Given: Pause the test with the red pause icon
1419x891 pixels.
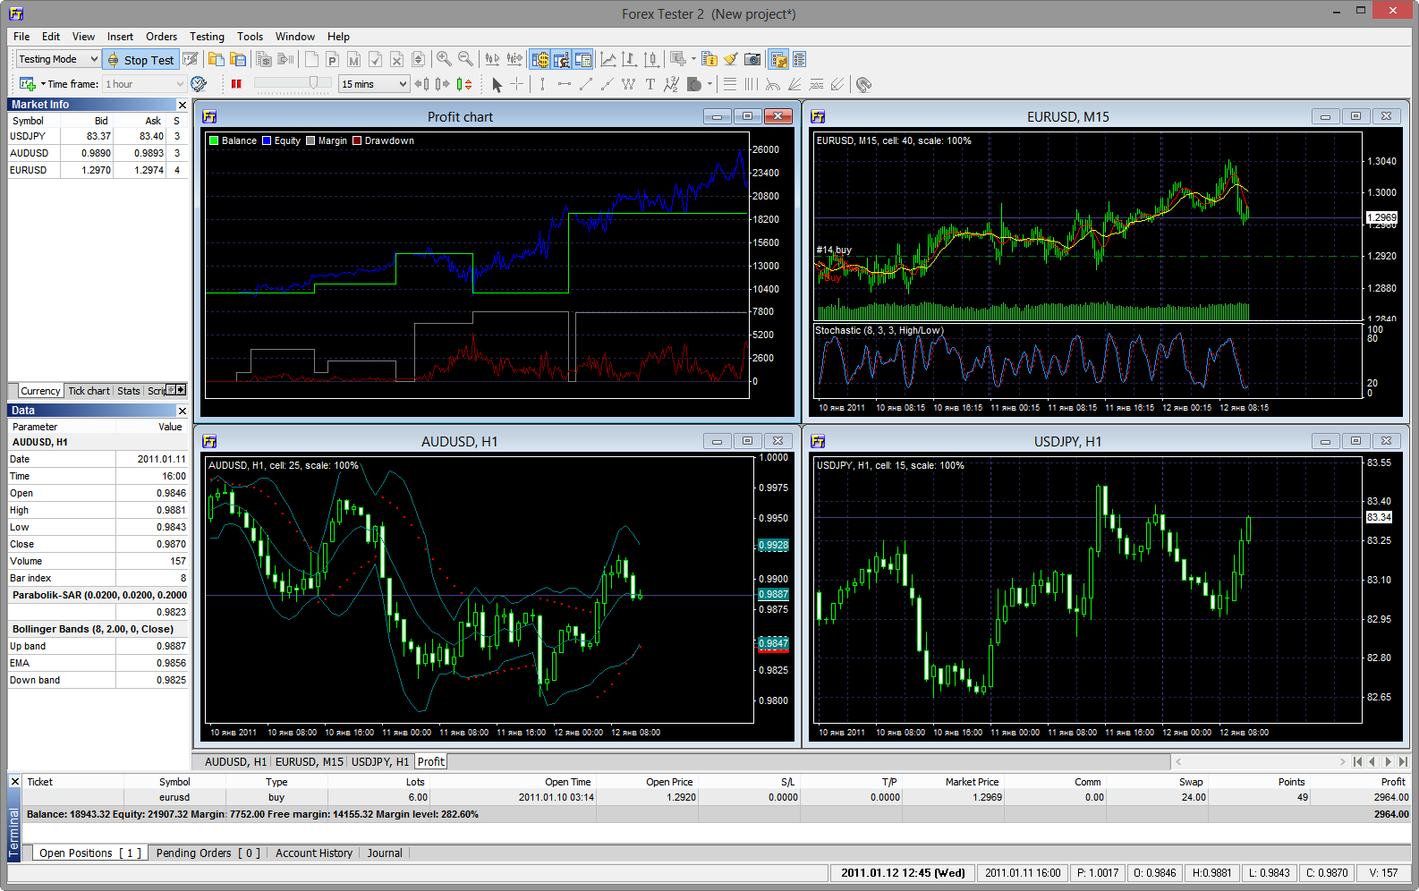Looking at the screenshot, I should [x=236, y=84].
